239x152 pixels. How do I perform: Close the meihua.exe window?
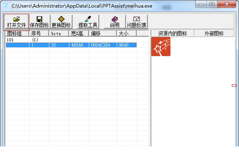click(227, 4)
